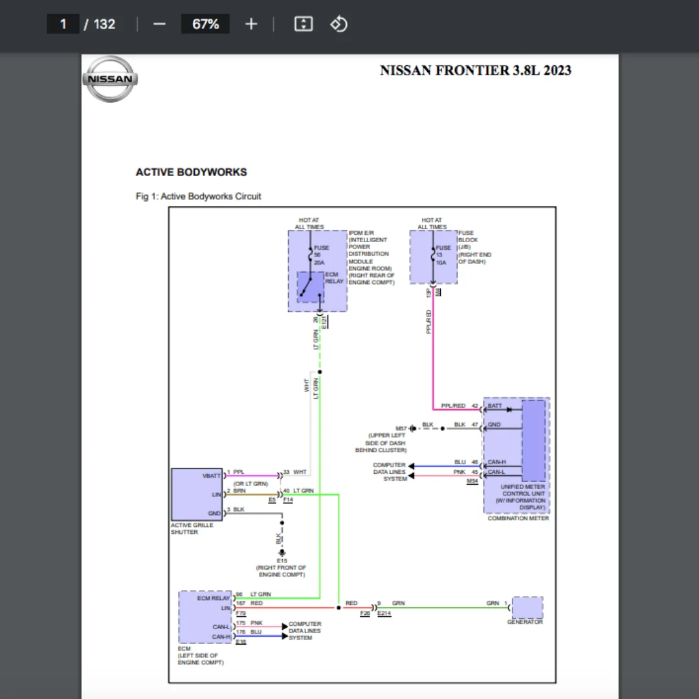The width and height of the screenshot is (699, 699).
Task: Click the E15 ground point label
Action: 282,560
